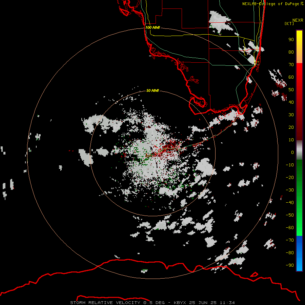Click the gray zero-velocity segment of color bar
This screenshot has width=305, height=305.
point(299,150)
